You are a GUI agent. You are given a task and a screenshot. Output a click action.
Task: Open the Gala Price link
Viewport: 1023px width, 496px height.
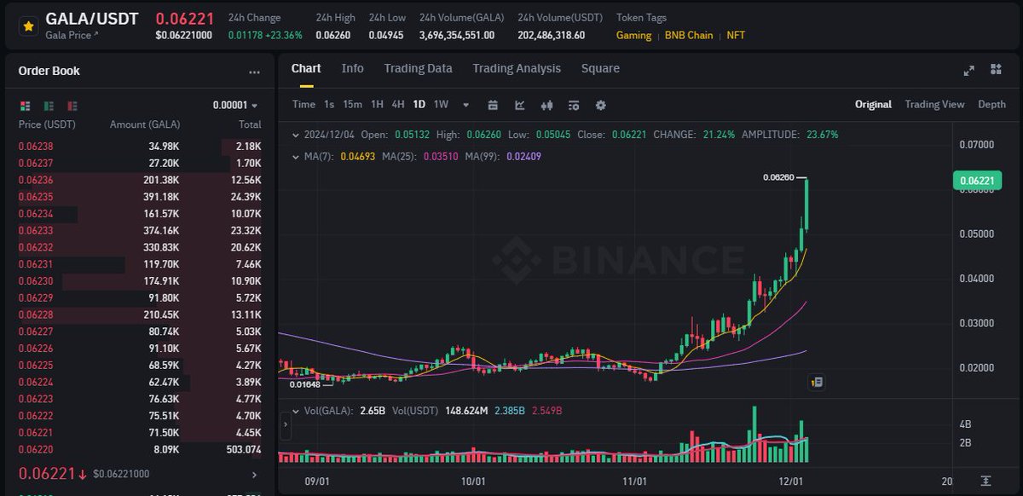point(72,36)
